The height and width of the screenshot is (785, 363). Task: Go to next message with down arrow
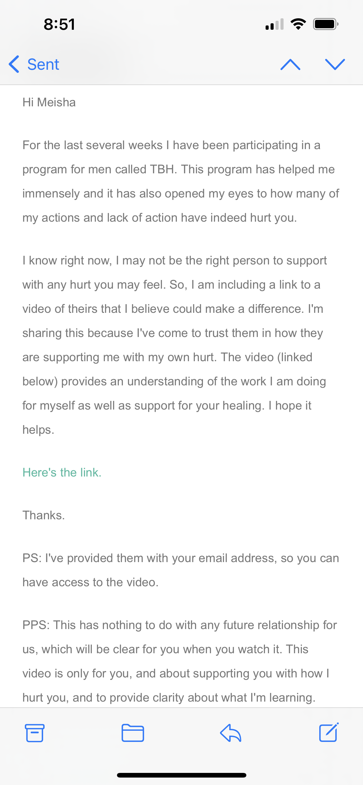335,64
